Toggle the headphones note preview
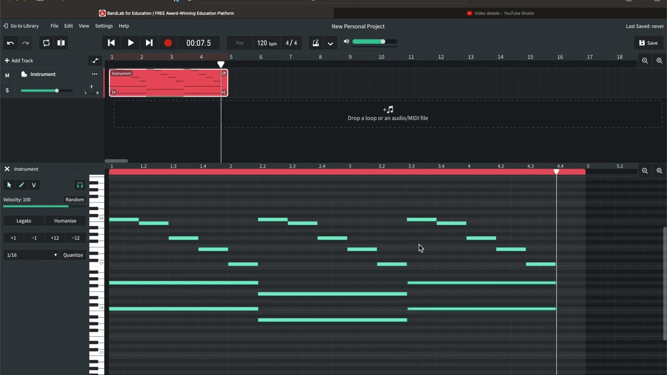This screenshot has width=667, height=375. coord(80,185)
